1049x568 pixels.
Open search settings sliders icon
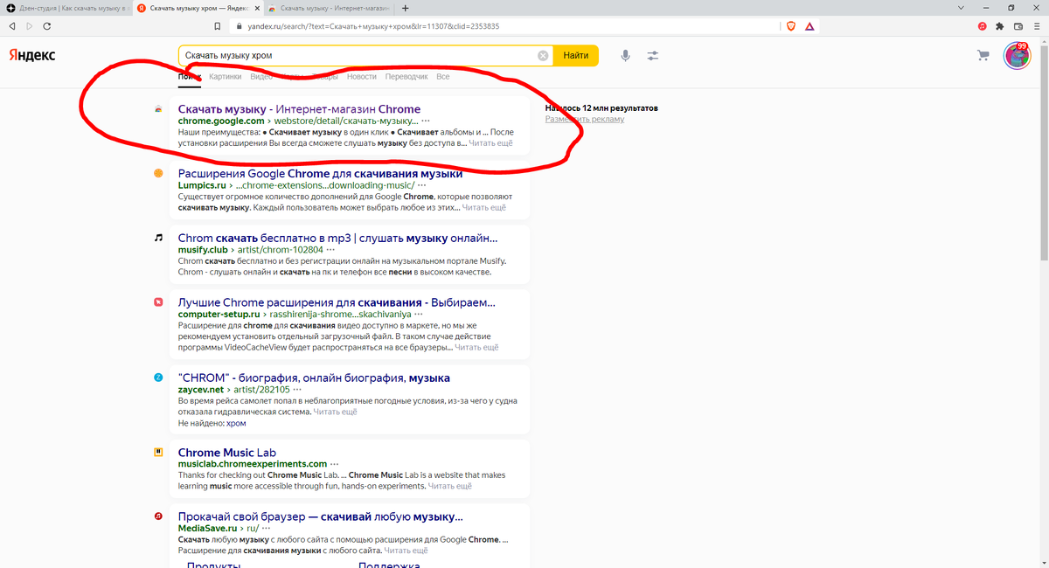click(653, 56)
